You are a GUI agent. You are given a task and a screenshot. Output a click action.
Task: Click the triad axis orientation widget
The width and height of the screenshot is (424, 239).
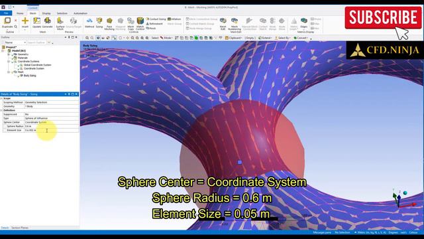403,199
